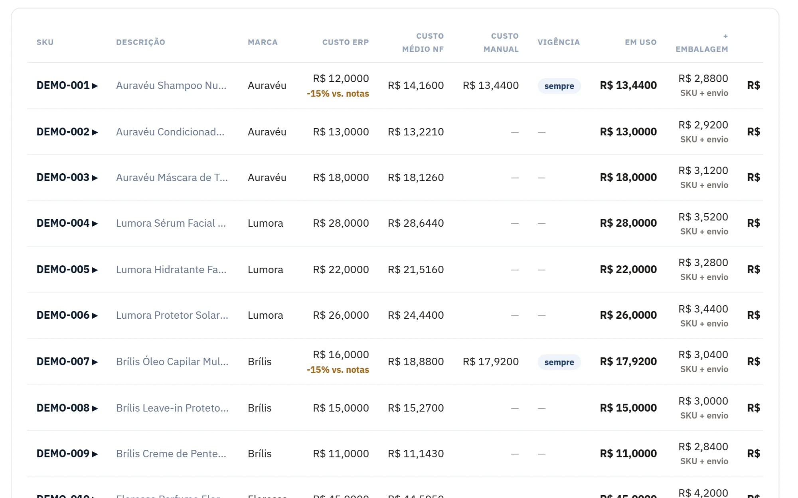Expand row DEMO-008 details arrow
The width and height of the screenshot is (798, 498).
[x=95, y=408]
